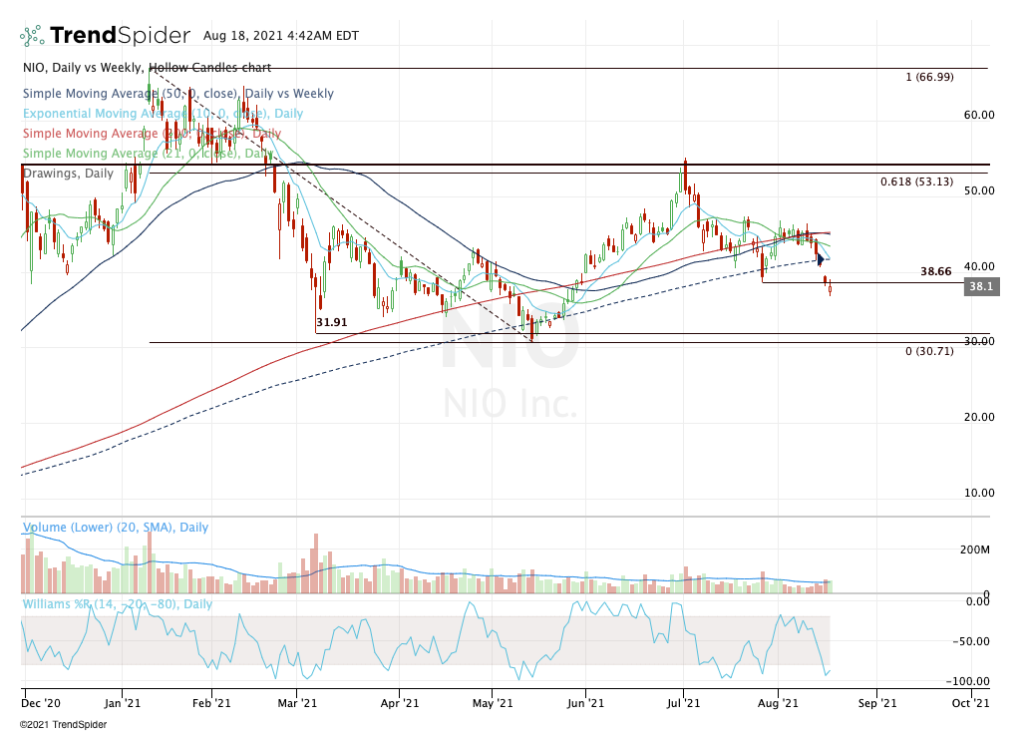Click the '31.91' price annotation
This screenshot has height=734, width=1020.
click(332, 322)
